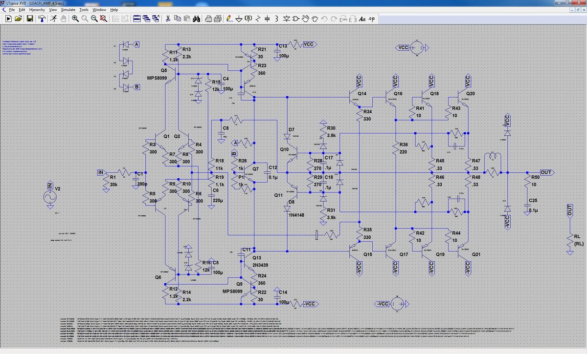587x354 pixels.
Task: Place a Capacitor from the toolbar
Action: pos(267,19)
